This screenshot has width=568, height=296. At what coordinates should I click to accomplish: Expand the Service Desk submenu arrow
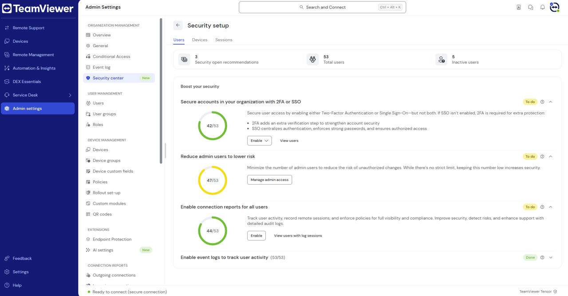[70, 95]
